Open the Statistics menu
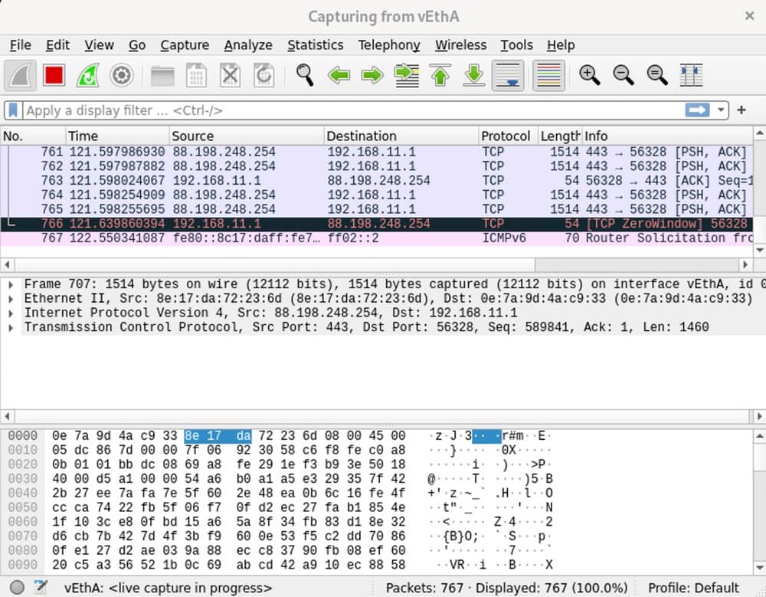Screen dimensions: 766x597 click(x=316, y=45)
